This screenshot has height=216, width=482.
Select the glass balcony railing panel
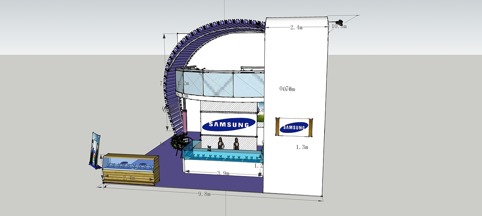(x=220, y=84)
